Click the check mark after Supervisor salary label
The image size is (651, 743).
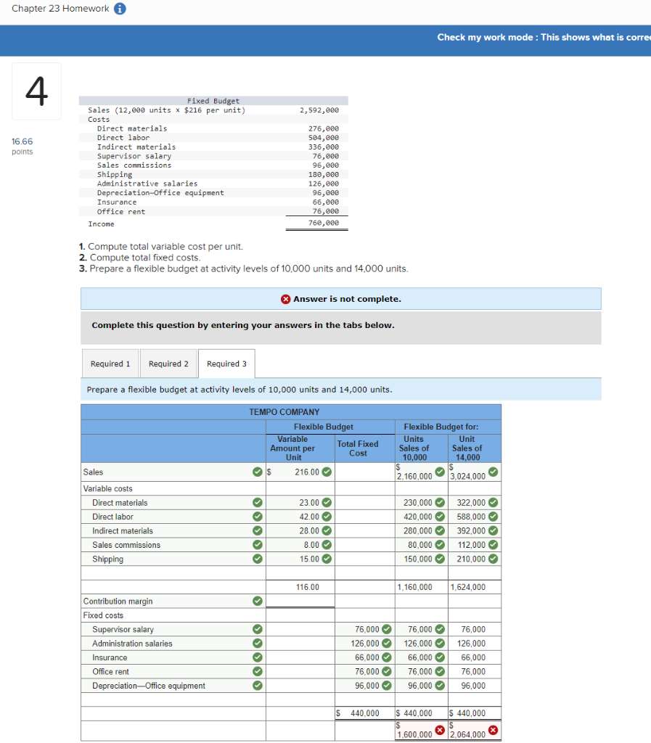257,629
